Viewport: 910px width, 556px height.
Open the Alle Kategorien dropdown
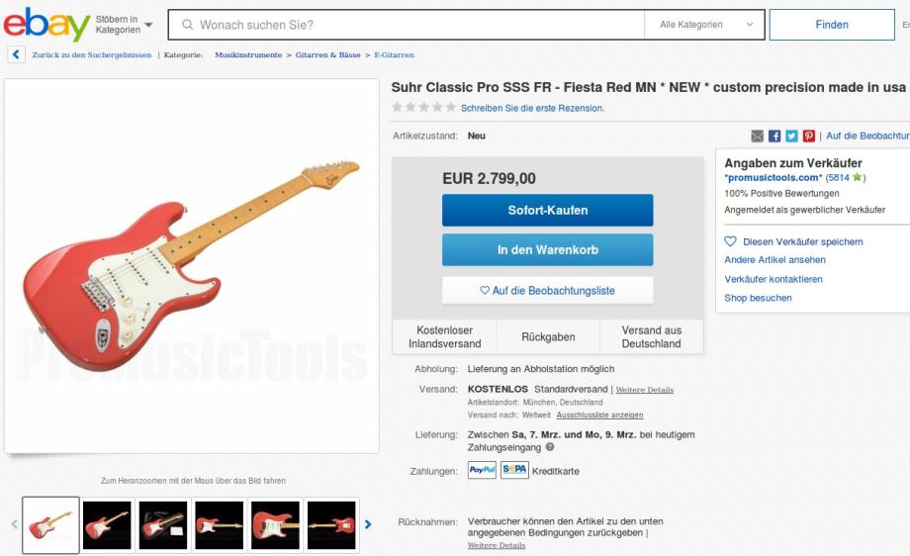[x=704, y=25]
